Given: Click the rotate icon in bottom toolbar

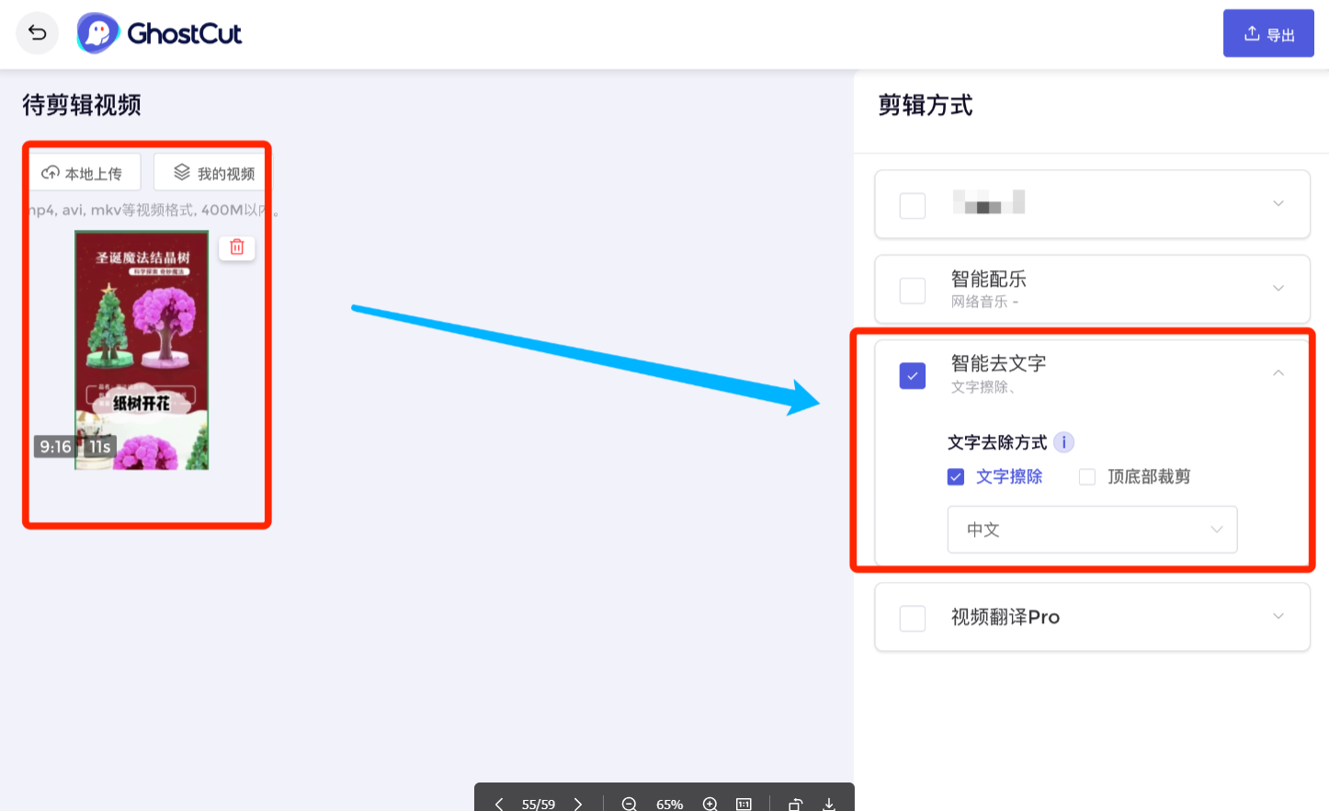Looking at the screenshot, I should pyautogui.click(x=794, y=803).
